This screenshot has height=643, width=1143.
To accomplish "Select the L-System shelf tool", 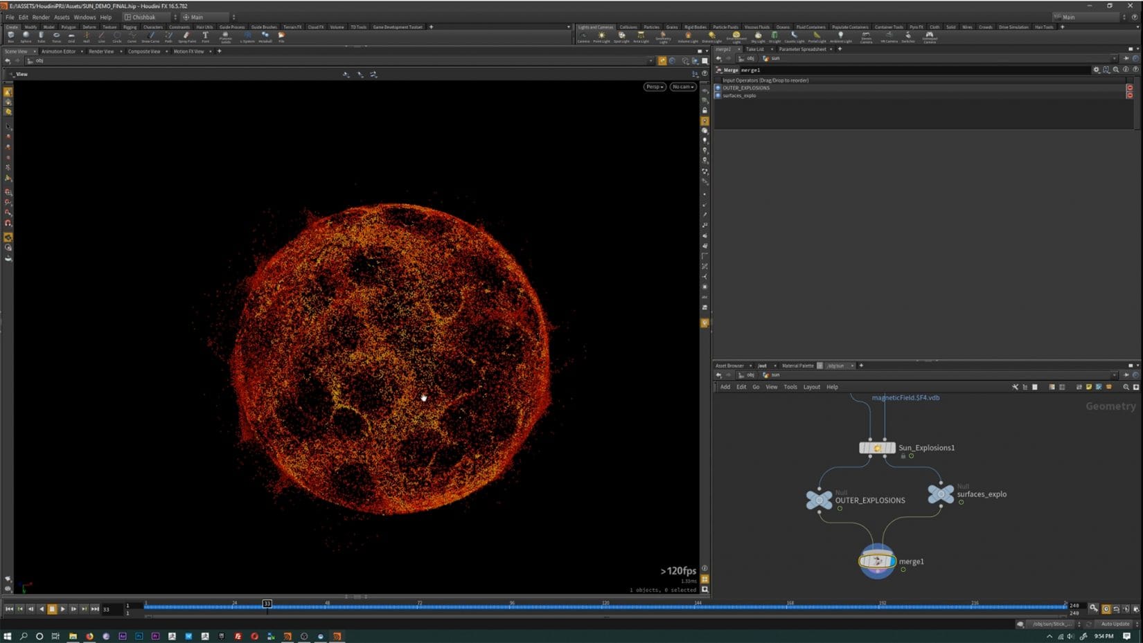I will (248, 36).
